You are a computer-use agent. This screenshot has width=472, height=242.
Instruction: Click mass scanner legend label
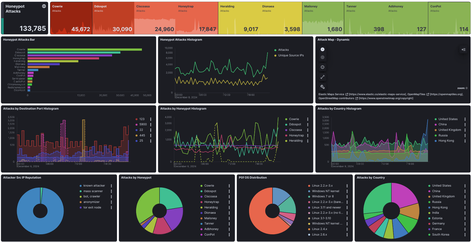coord(93,191)
